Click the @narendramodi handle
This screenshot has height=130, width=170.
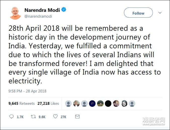coord(38,16)
